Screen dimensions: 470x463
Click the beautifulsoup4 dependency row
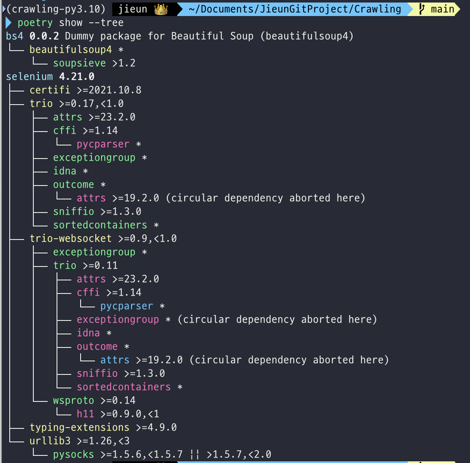pos(76,50)
